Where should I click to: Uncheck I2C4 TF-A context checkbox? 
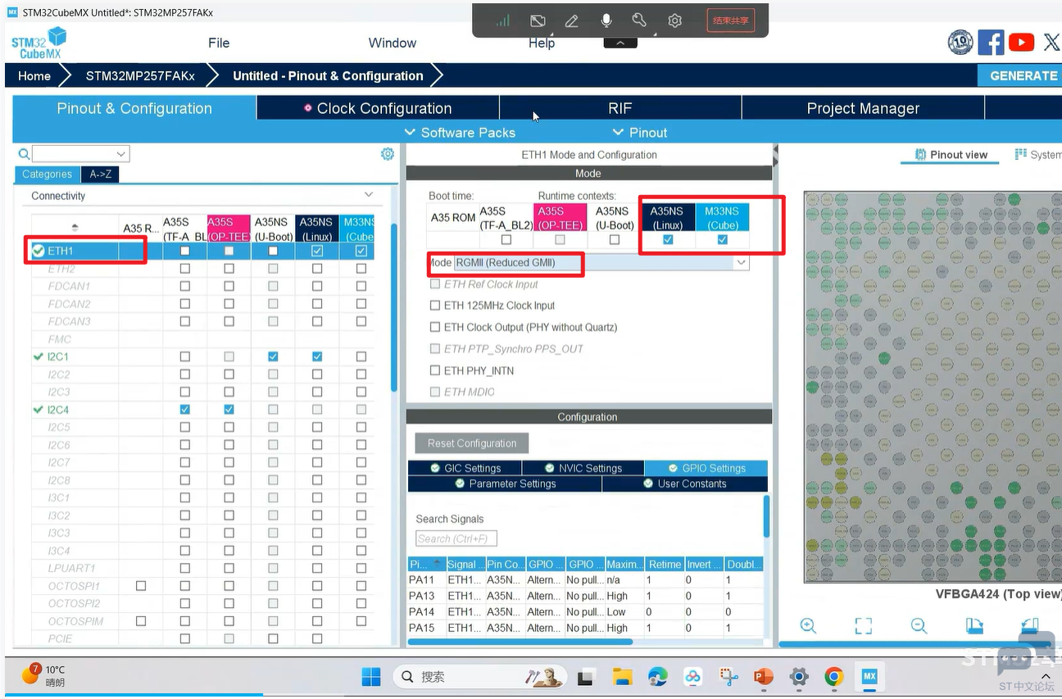coord(184,409)
